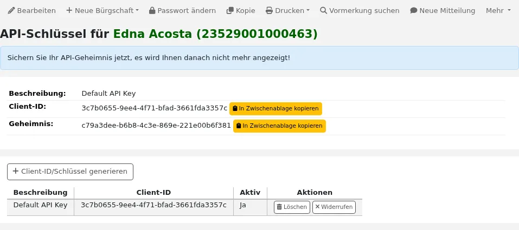
Task: Select Vormerkung suchen in toolbar
Action: click(x=360, y=11)
